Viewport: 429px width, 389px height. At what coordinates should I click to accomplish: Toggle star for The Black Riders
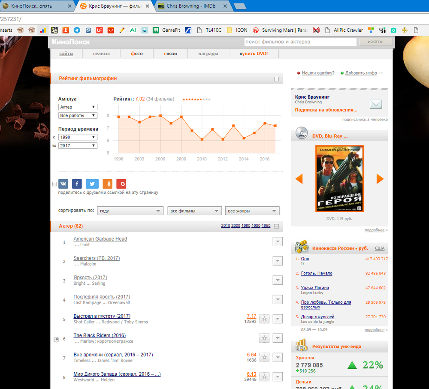point(264,338)
